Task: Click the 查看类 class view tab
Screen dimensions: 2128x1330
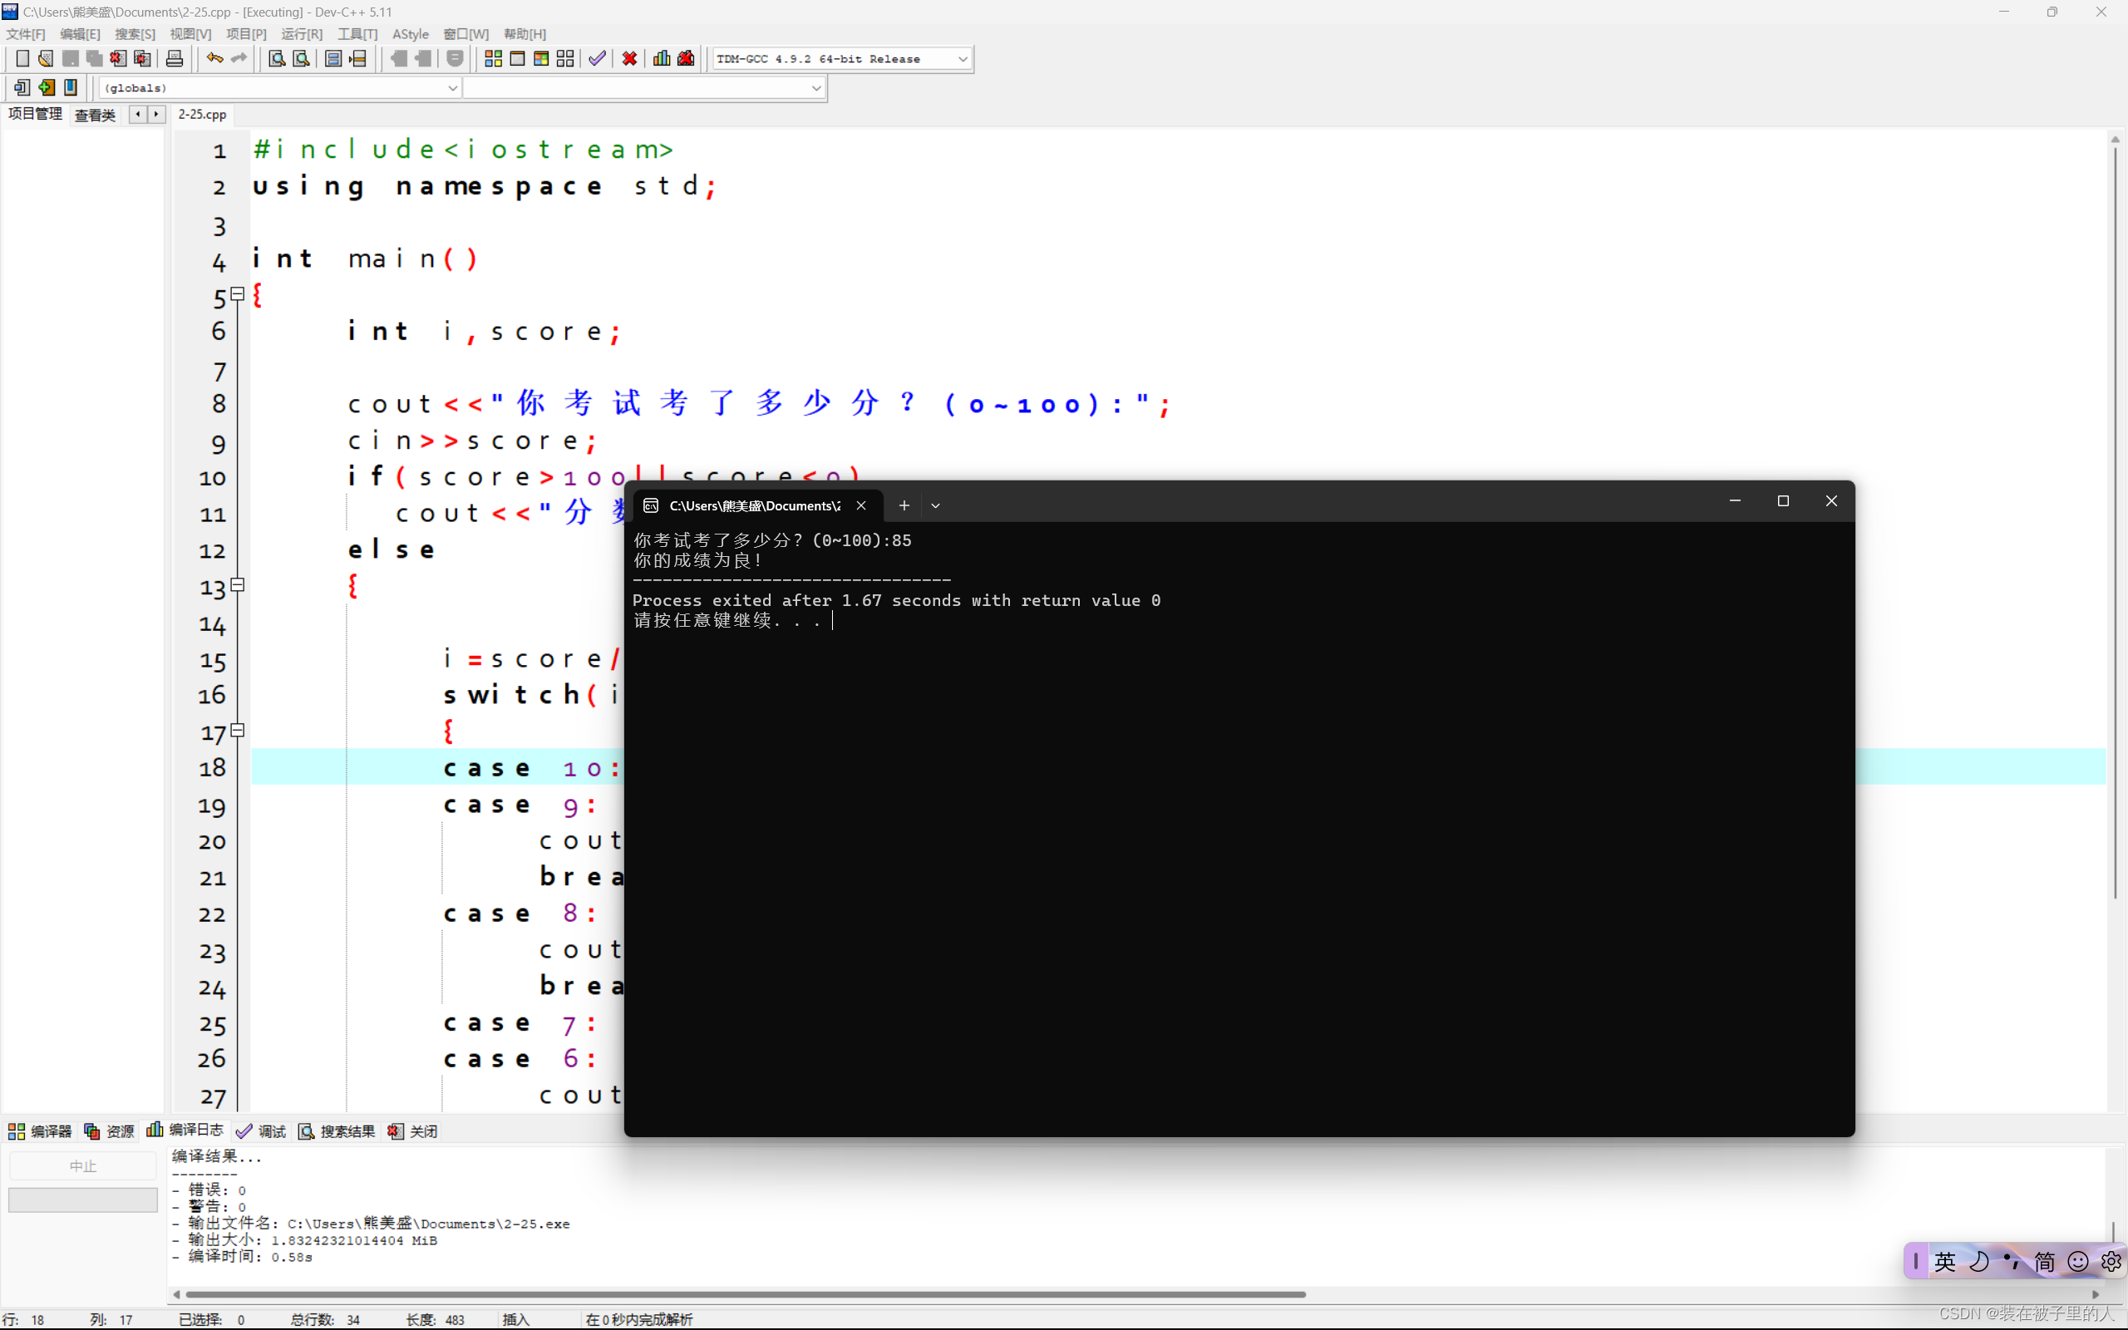Action: (95, 116)
